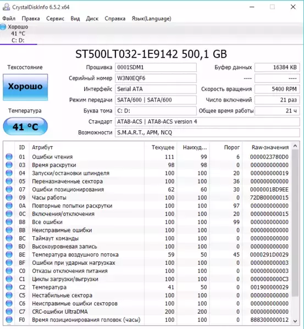Minimize the CrystalDiskInfo window
Image resolution: width=304 pixels, height=329 pixels.
252,7
